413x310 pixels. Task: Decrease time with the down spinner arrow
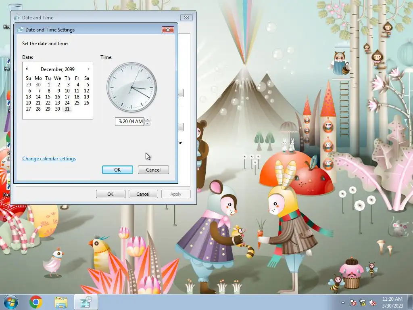pyautogui.click(x=148, y=124)
